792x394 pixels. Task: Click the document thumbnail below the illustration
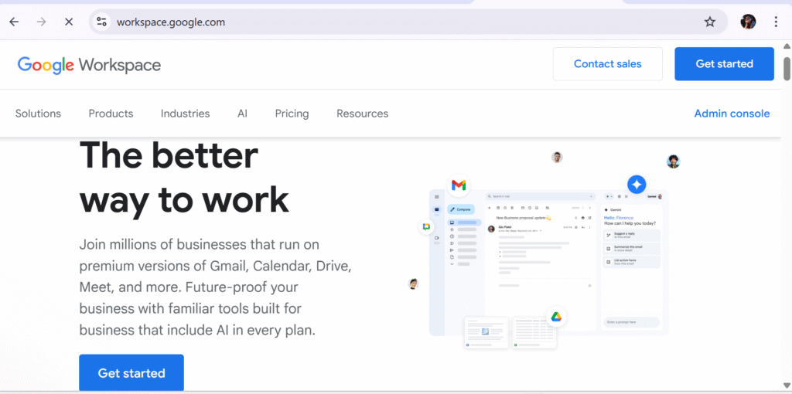click(486, 333)
